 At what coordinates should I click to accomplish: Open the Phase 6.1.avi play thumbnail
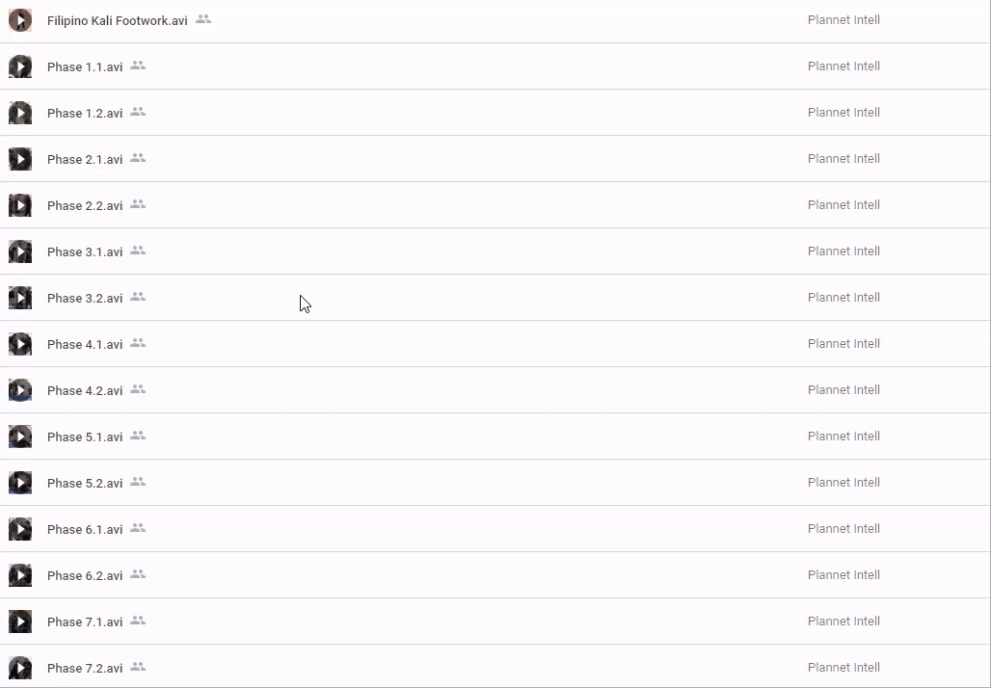tap(20, 529)
